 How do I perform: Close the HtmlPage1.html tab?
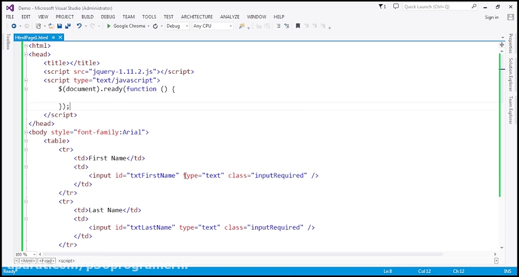pos(60,37)
